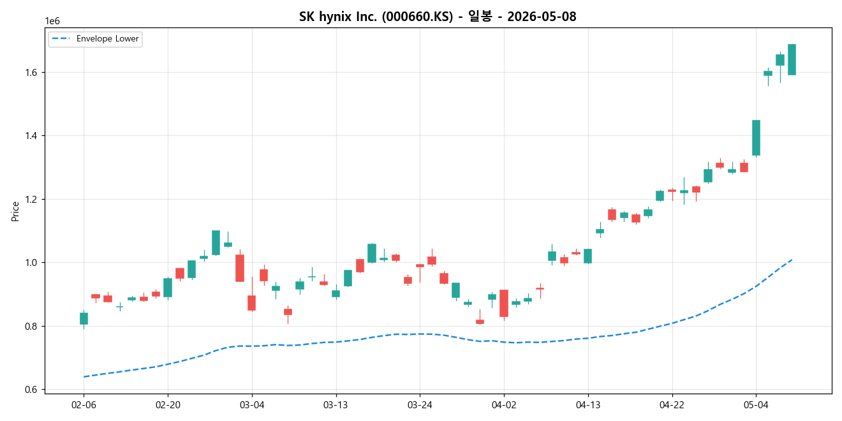This screenshot has height=421, width=842.
Task: Click the 04-13 date tick label
Action: click(x=587, y=404)
